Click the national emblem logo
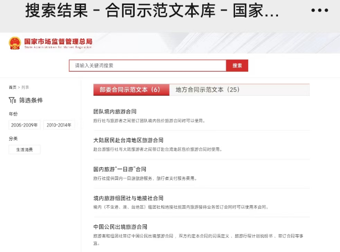Image resolution: width=340 pixels, height=252 pixels. (x=14, y=43)
